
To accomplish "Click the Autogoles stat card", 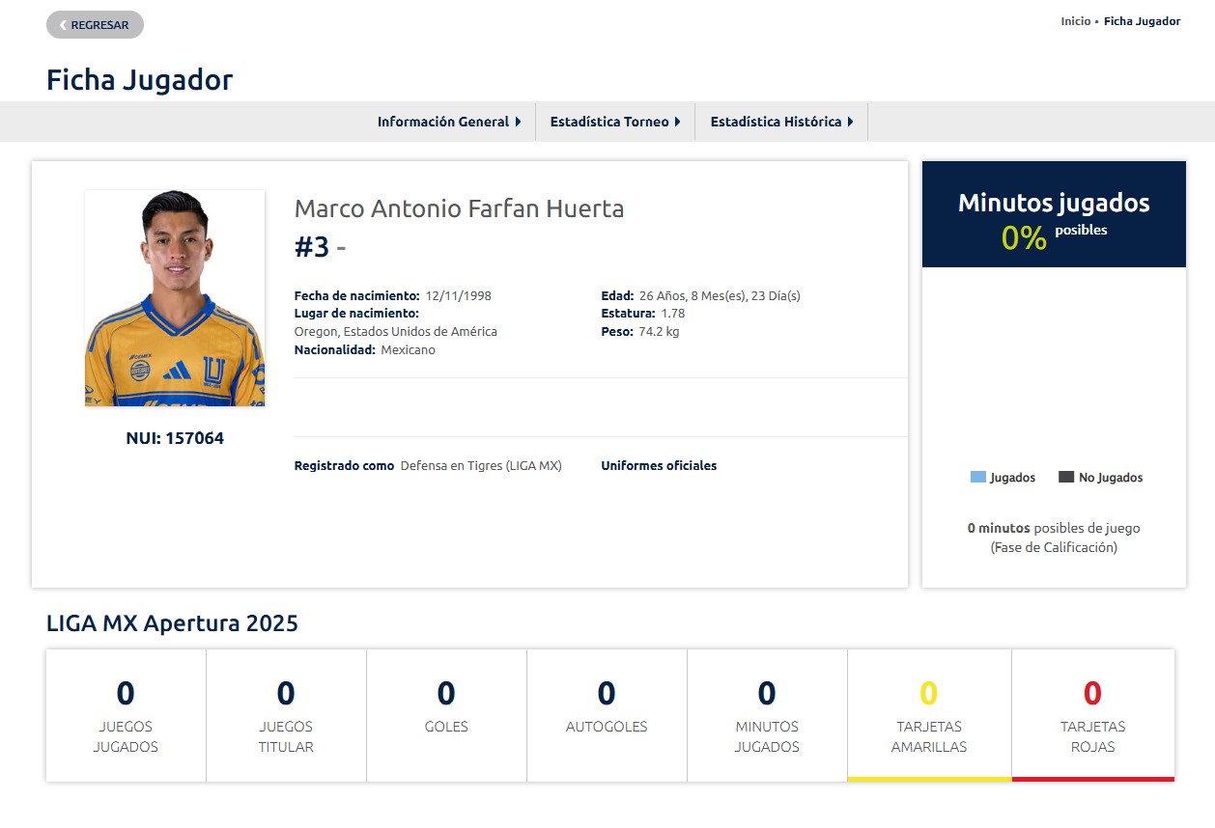I will 607,715.
